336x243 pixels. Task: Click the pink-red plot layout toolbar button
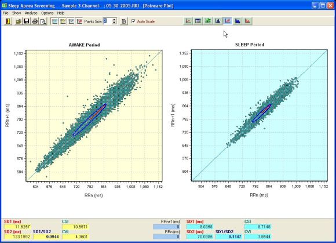tap(79, 21)
